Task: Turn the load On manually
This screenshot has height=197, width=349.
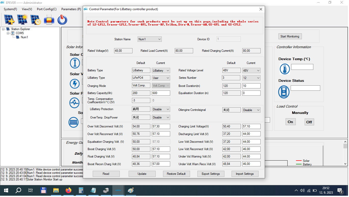Action: point(290,122)
